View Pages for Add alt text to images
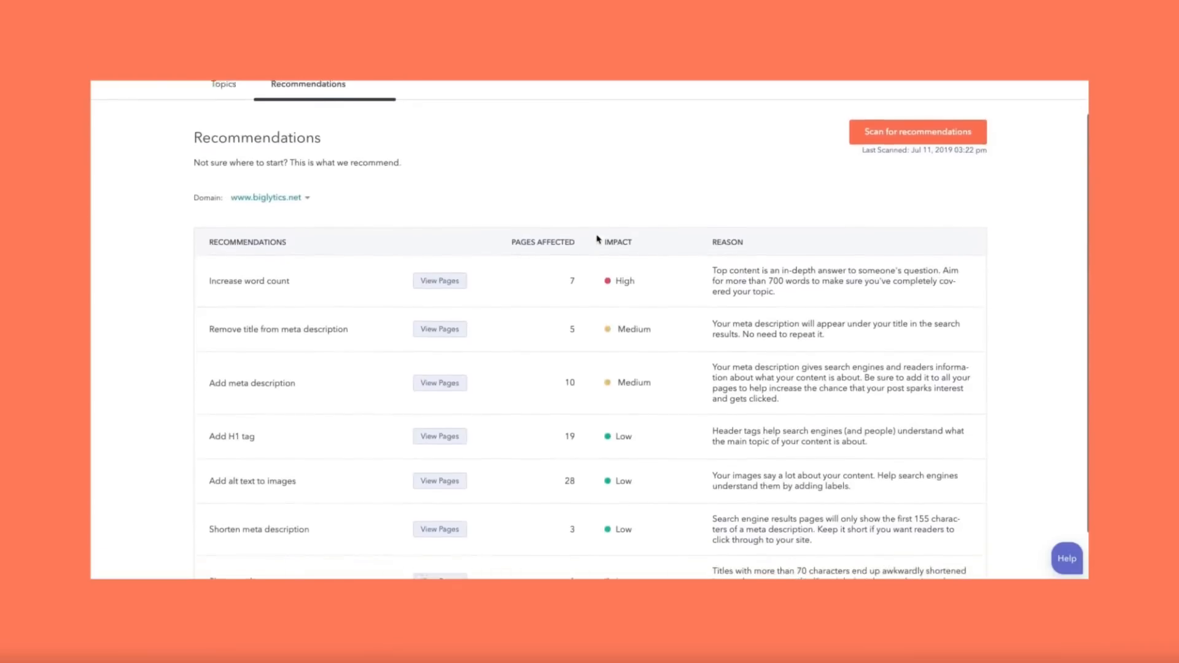 [x=439, y=481]
